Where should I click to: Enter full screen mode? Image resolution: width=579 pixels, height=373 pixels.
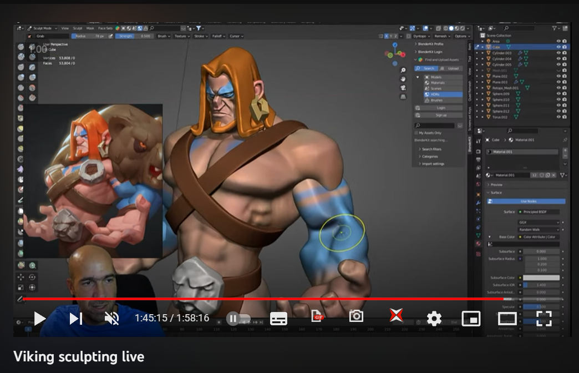pos(544,319)
